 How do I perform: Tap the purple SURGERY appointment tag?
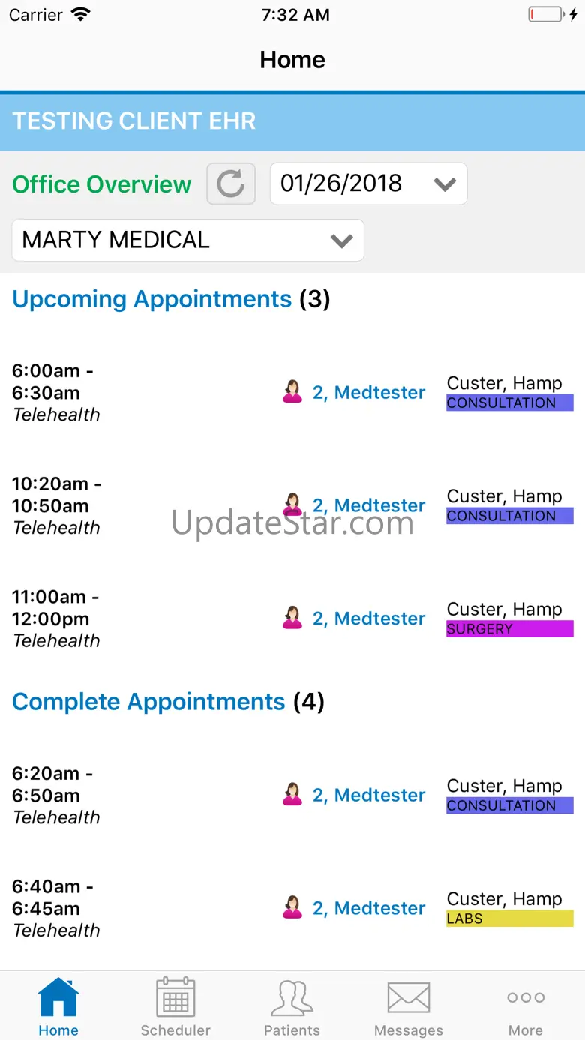(x=509, y=629)
